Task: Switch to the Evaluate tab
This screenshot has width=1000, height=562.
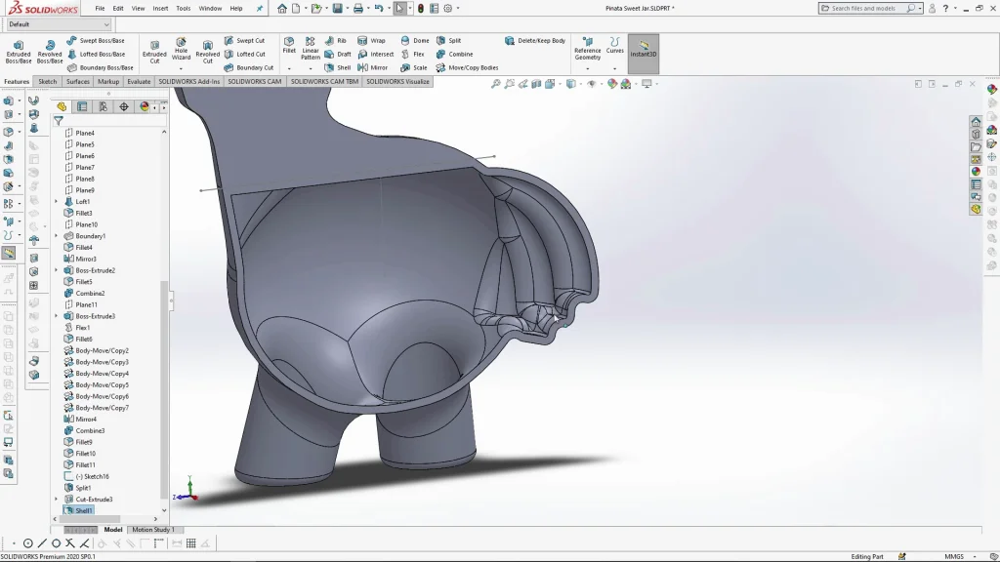Action: pos(139,82)
